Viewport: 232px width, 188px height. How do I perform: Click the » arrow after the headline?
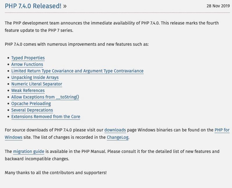(65, 6)
